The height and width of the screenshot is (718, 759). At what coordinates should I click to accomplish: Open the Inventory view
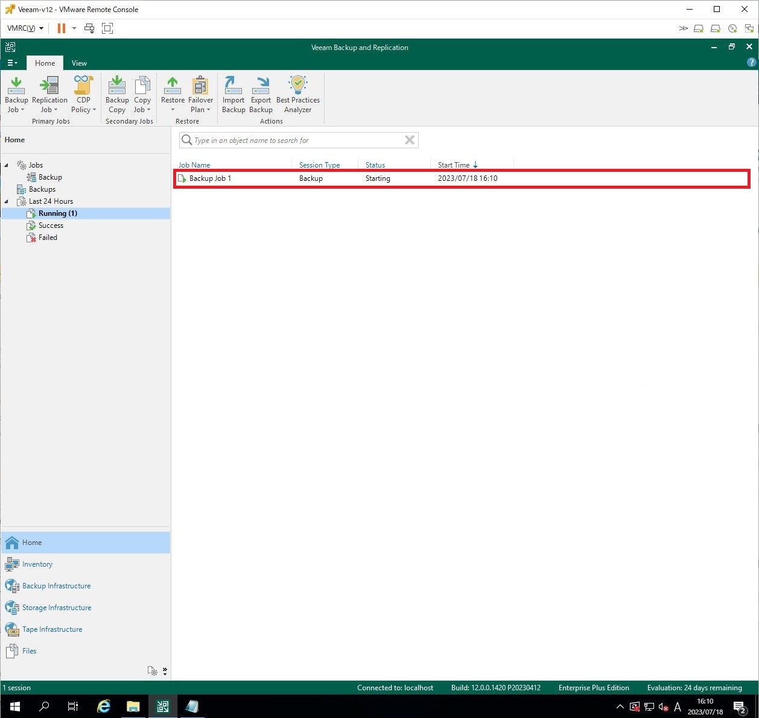pyautogui.click(x=86, y=564)
